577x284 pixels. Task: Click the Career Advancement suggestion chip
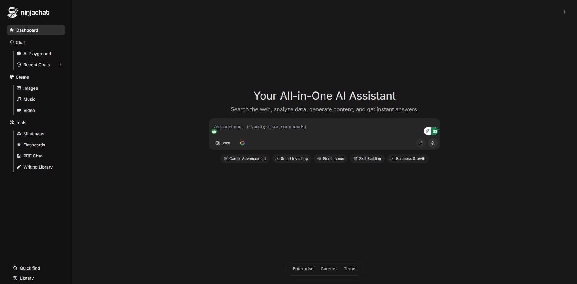click(245, 159)
